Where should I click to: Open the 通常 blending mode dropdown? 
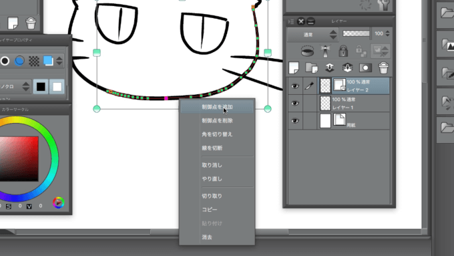pyautogui.click(x=312, y=35)
